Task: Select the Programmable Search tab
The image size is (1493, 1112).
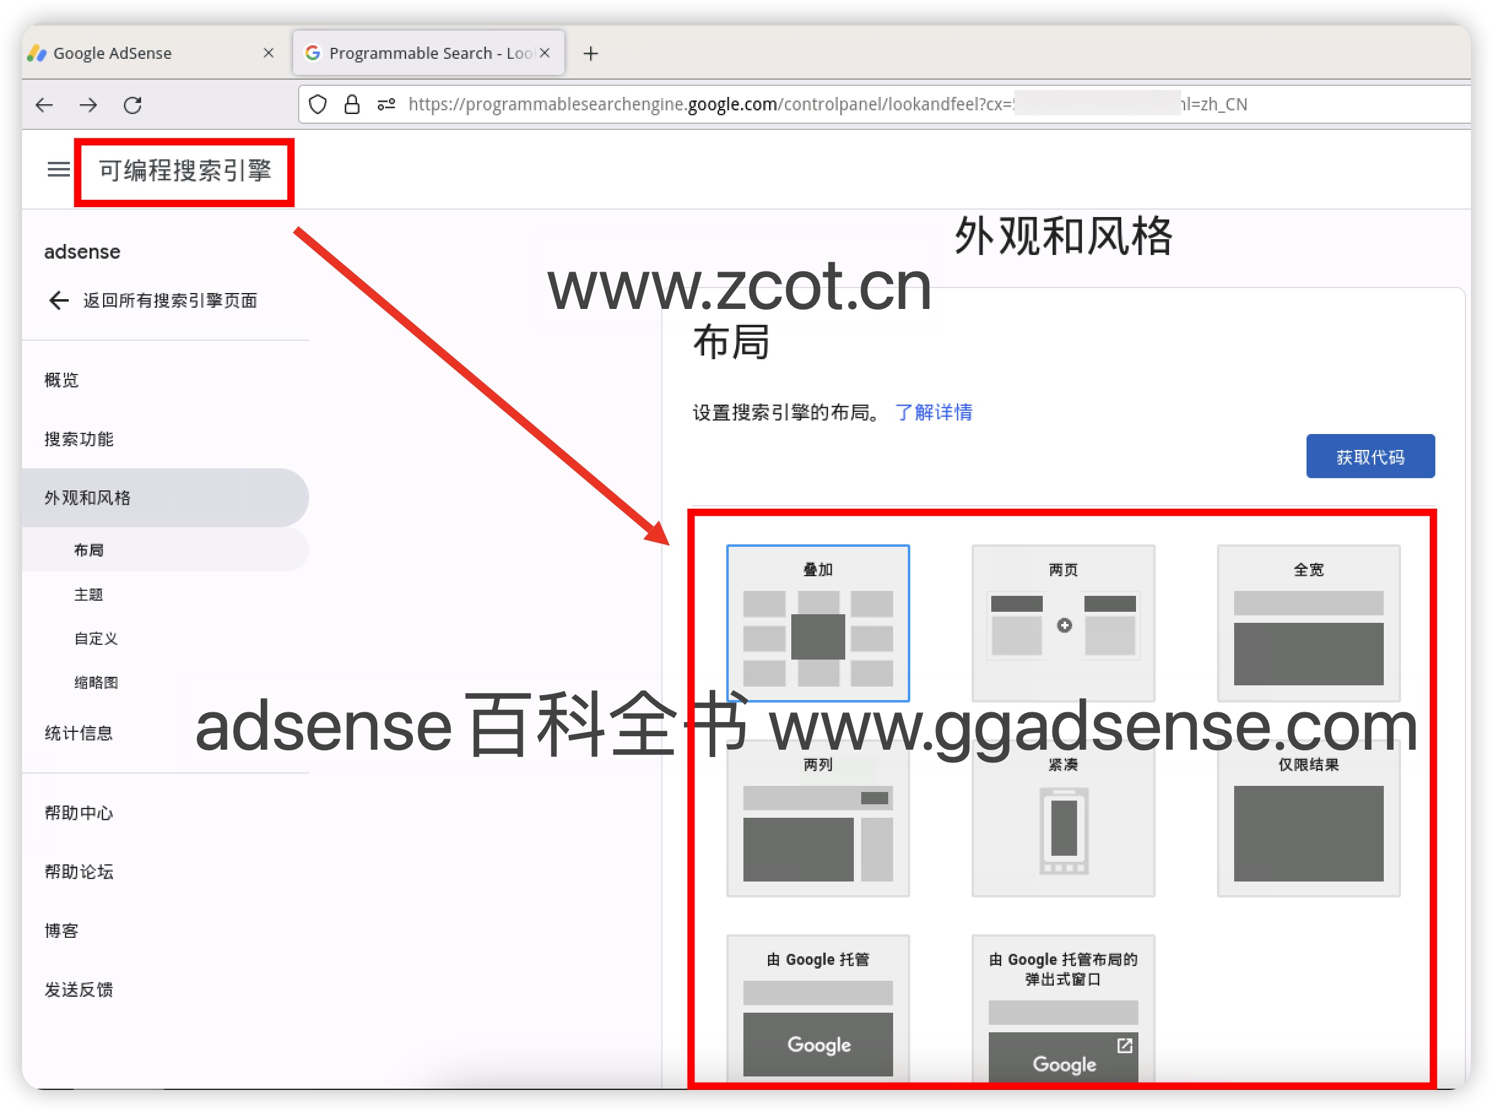Action: point(428,53)
